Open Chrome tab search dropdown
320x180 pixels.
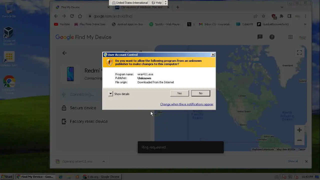(x=282, y=7)
